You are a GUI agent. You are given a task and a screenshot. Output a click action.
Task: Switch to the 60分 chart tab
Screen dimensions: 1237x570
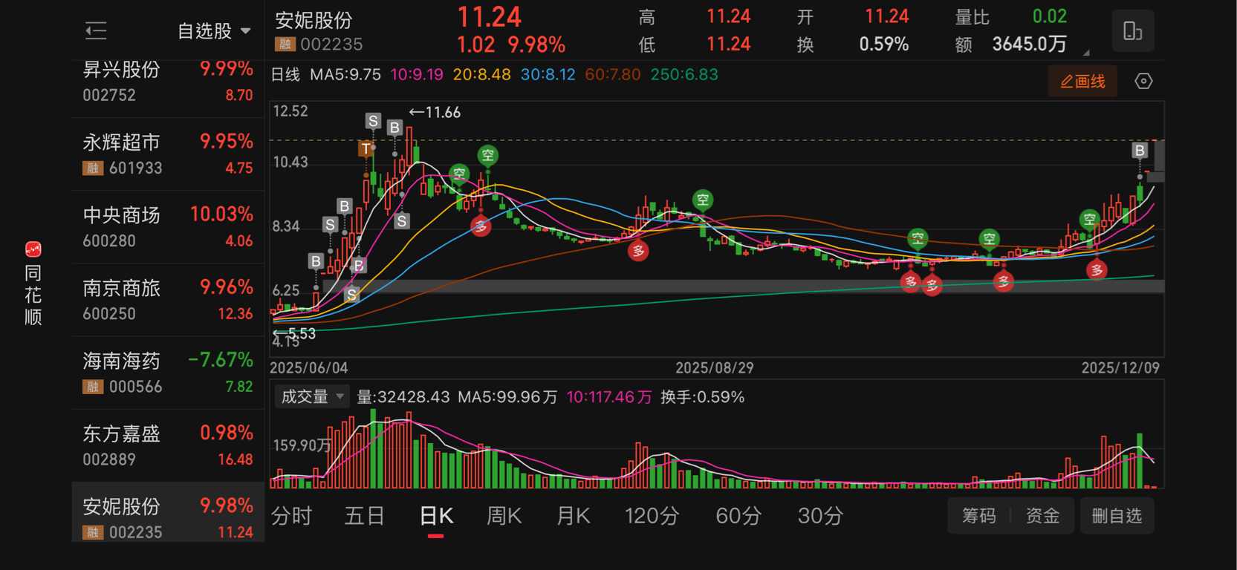[x=738, y=516]
